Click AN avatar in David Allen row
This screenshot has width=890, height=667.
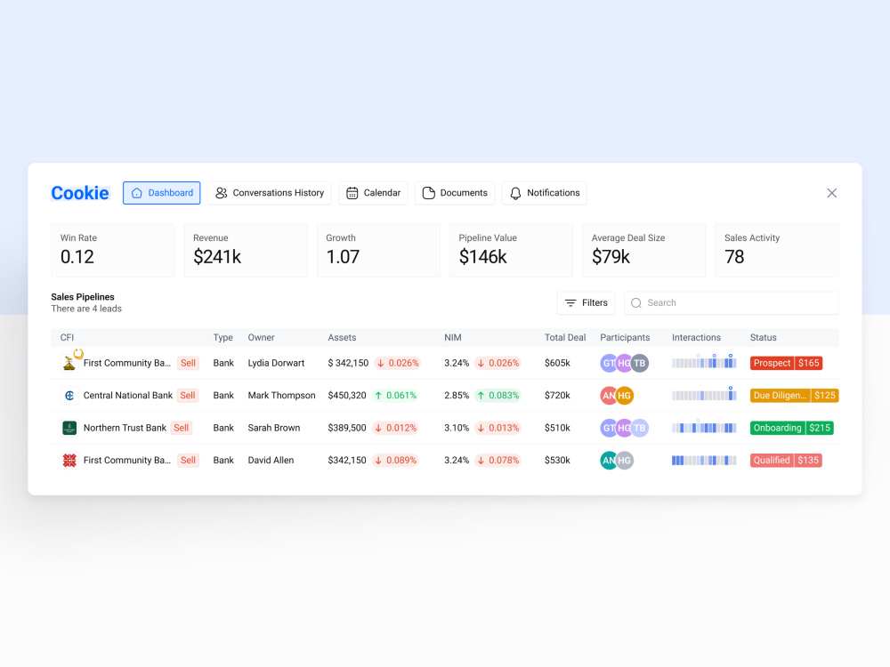608,460
